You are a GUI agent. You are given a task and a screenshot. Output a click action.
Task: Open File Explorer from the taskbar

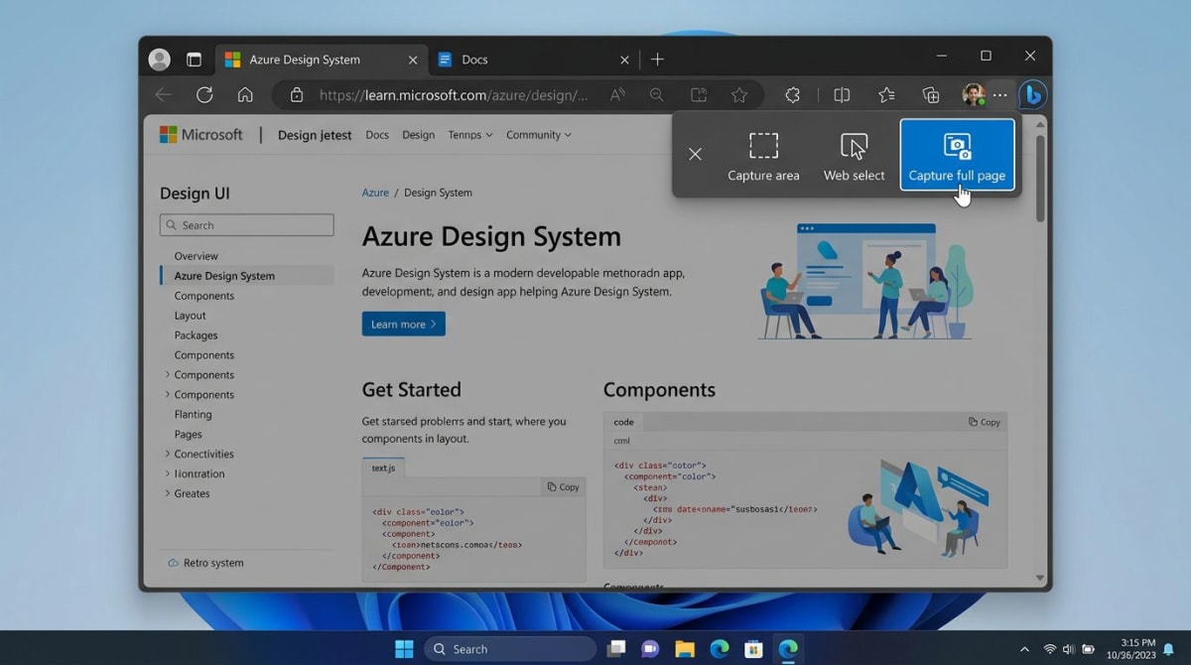click(685, 649)
